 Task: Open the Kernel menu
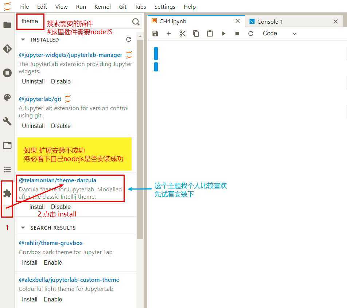(102, 7)
